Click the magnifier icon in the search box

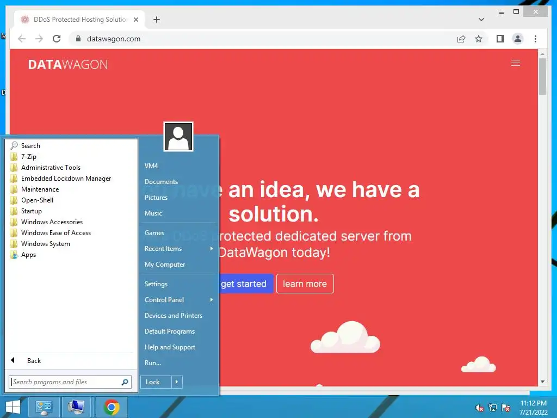125,382
